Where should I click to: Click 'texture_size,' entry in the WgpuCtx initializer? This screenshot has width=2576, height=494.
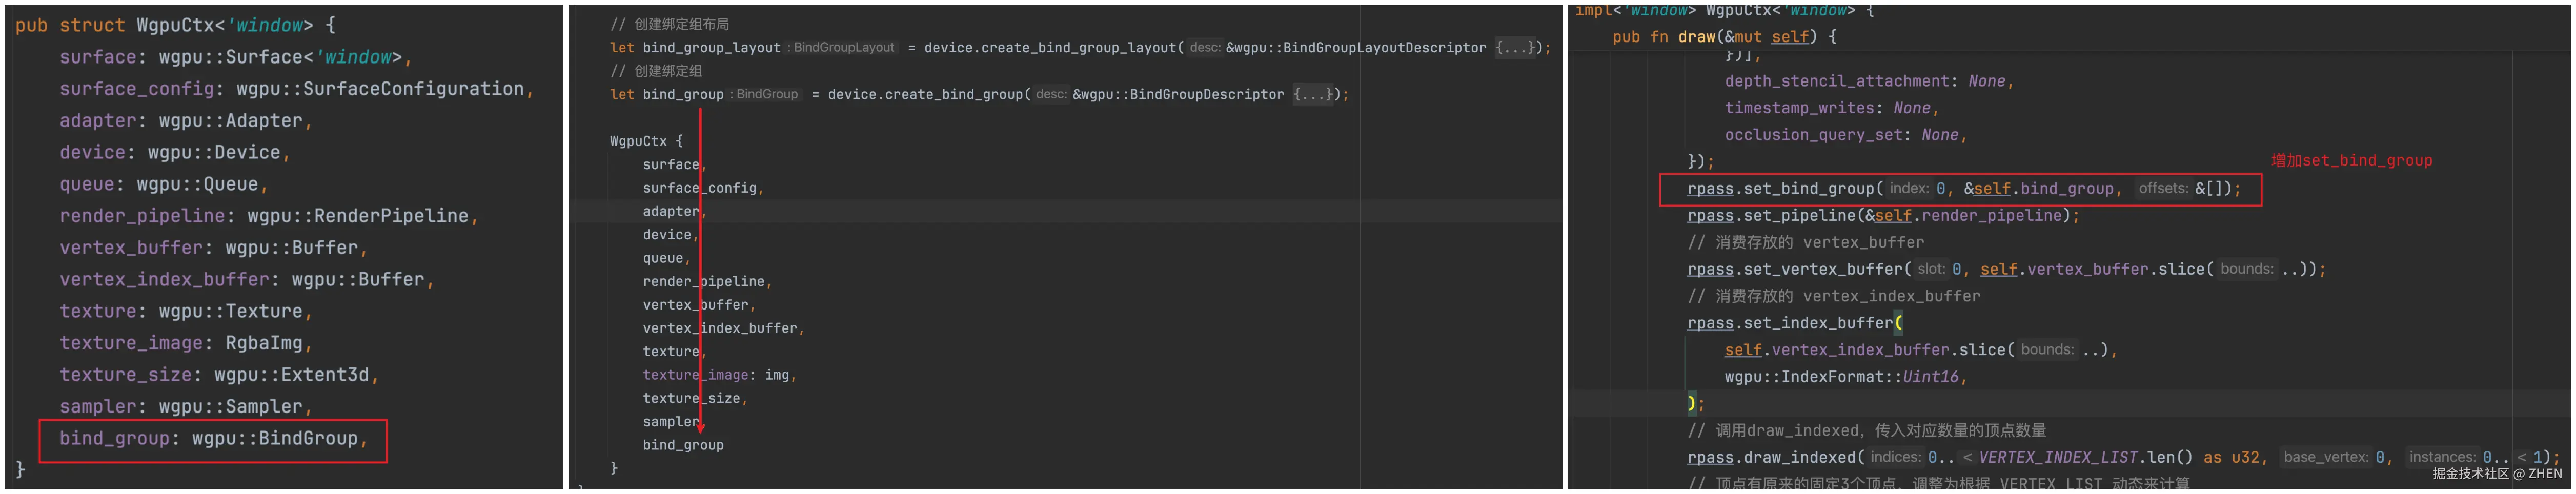coord(695,398)
